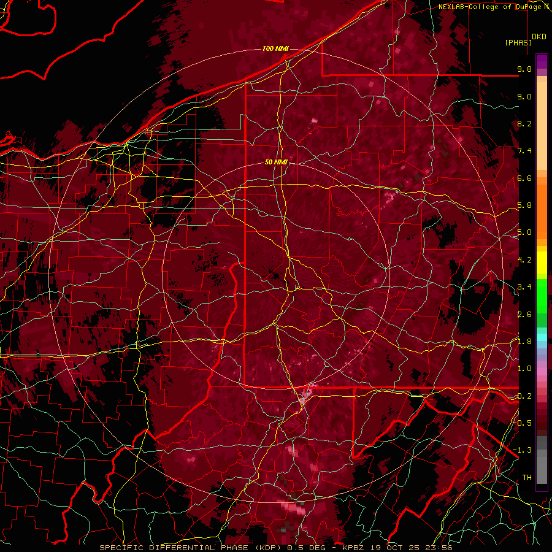
Task: Click the "[PHAS]" legend label
Action: [518, 42]
